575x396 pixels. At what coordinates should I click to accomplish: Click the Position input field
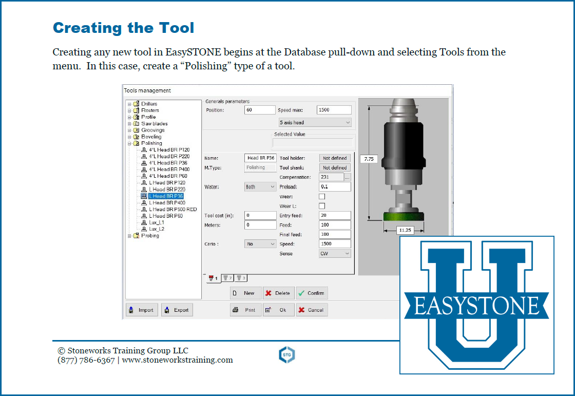260,110
